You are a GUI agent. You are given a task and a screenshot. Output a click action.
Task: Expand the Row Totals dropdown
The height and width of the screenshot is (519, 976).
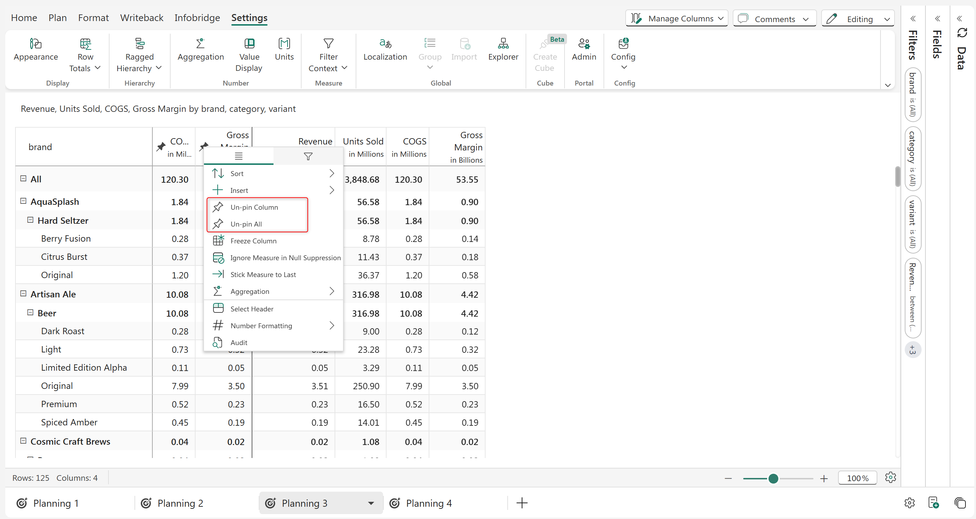click(97, 68)
